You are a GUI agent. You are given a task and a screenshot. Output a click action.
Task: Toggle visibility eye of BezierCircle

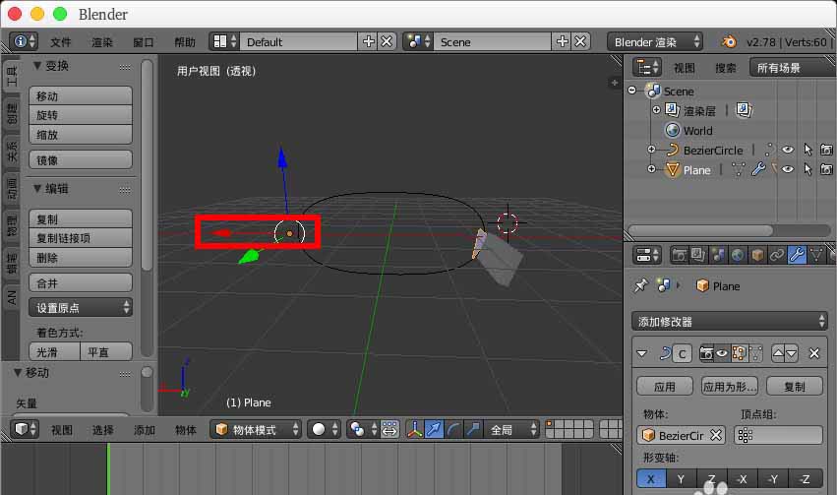(788, 150)
